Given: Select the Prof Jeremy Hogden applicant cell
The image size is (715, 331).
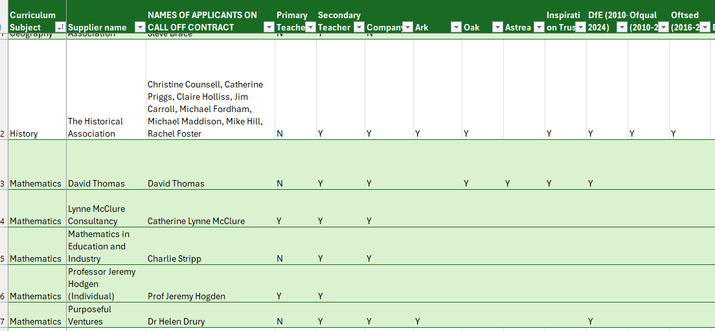Looking at the screenshot, I should point(186,296).
